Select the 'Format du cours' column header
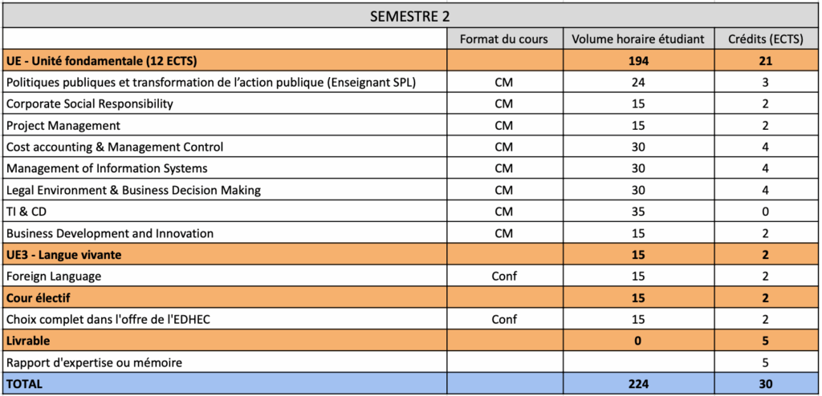Viewport: 822px width, 396px height. pyautogui.click(x=503, y=38)
